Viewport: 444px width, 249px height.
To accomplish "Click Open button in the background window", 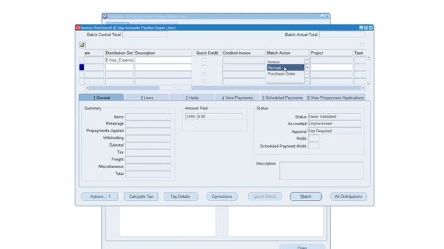I will pos(302,247).
